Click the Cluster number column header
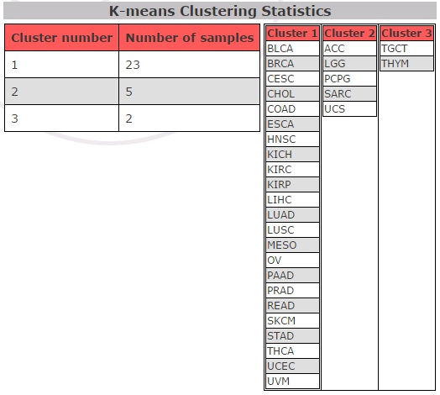This screenshot has height=395, width=440. click(x=62, y=38)
